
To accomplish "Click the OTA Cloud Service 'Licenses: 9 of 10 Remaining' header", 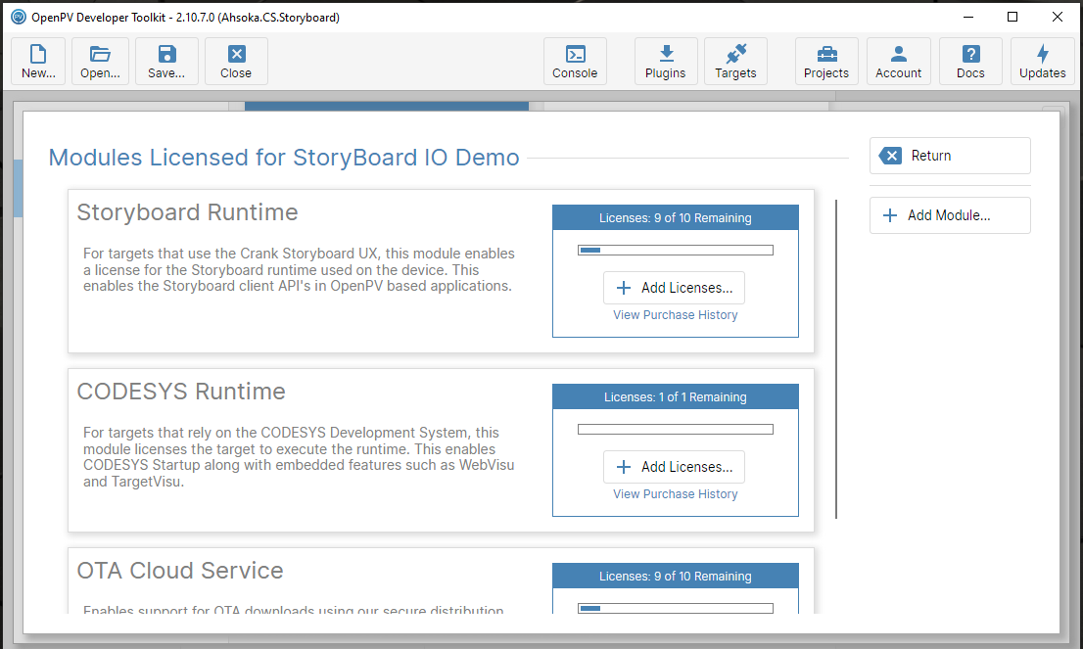I will pyautogui.click(x=676, y=576).
